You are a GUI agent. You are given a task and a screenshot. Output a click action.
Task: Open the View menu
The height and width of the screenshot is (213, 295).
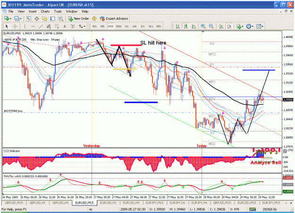(x=21, y=11)
